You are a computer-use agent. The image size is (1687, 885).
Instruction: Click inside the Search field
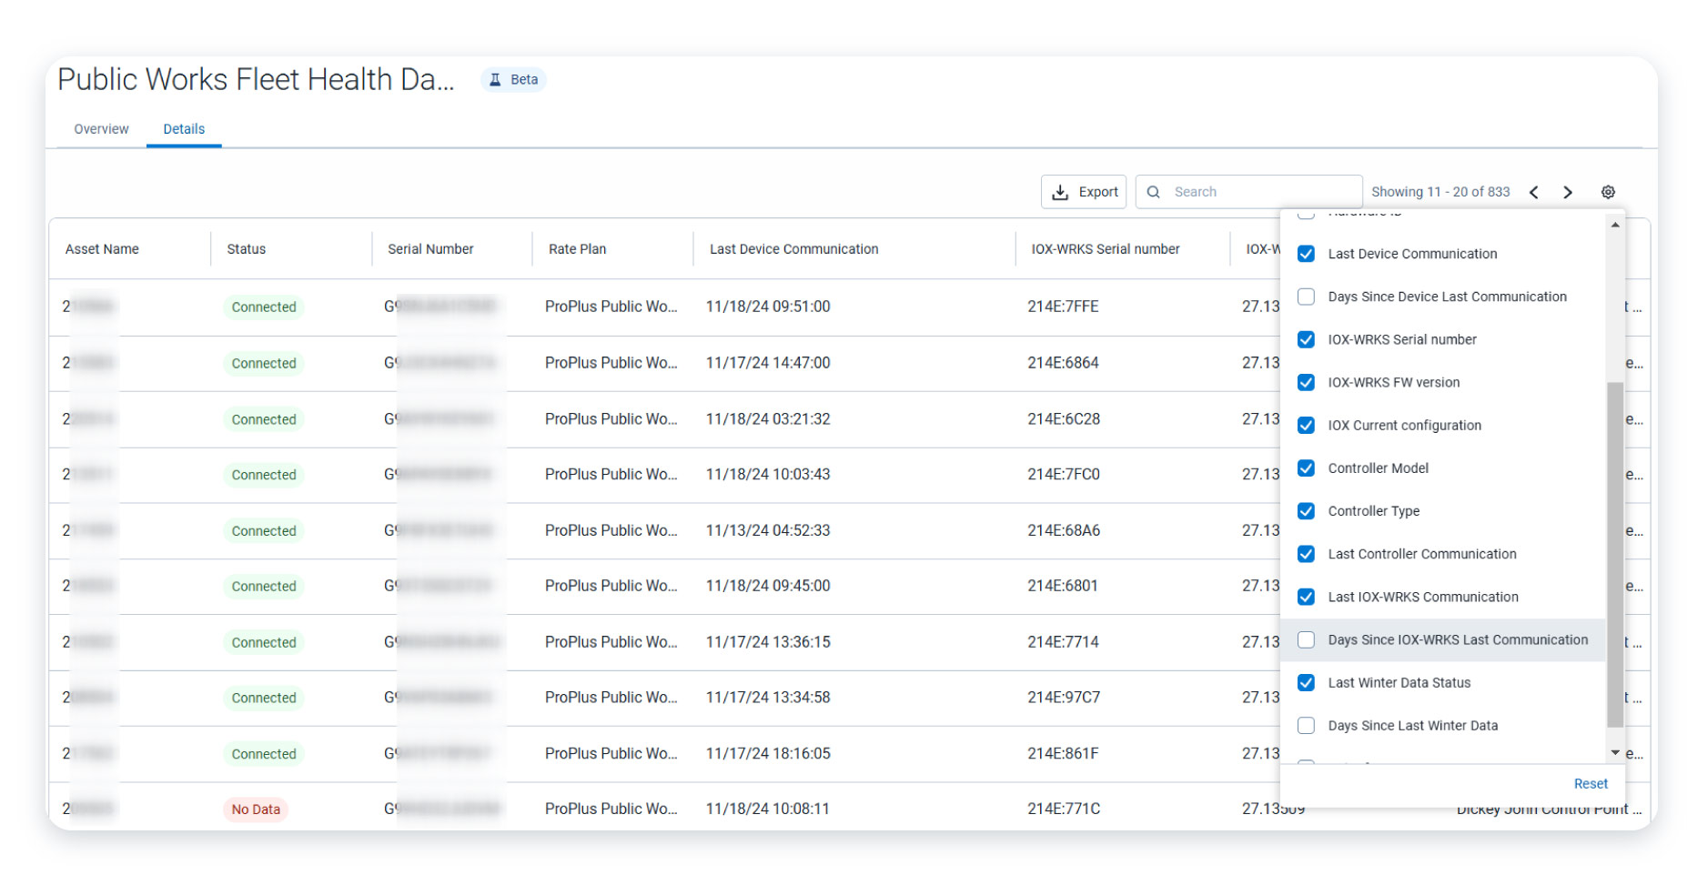tap(1256, 192)
